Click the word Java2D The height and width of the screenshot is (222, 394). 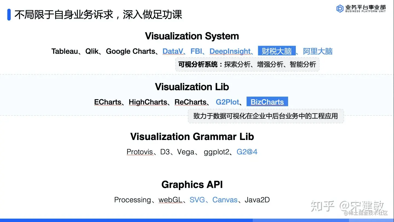pos(257,200)
